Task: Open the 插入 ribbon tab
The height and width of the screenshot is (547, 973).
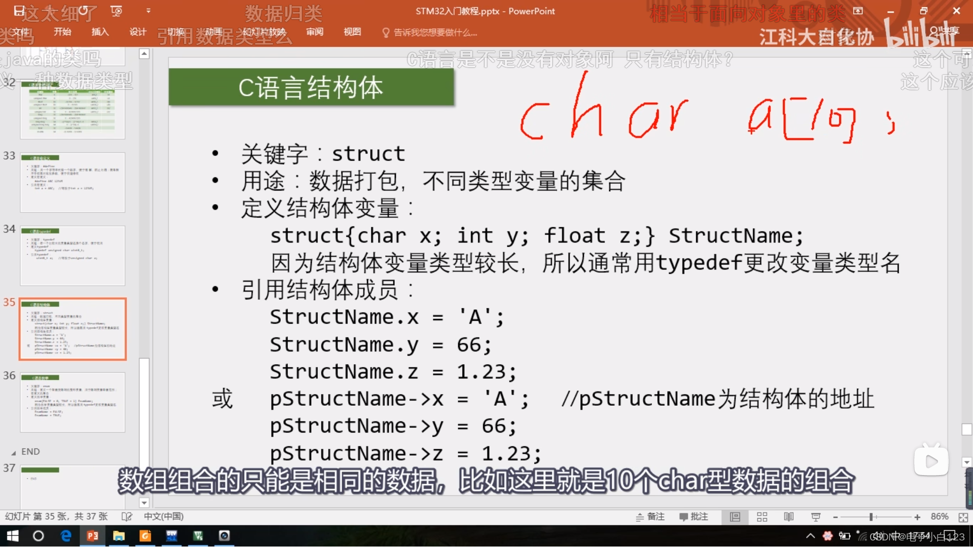Action: coord(100,32)
